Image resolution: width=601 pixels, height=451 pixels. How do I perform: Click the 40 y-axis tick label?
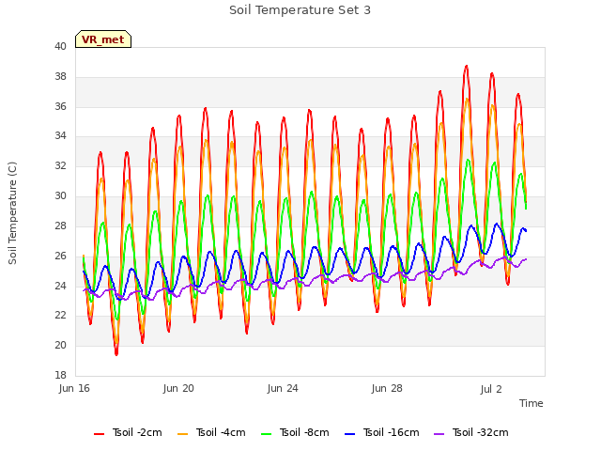pos(60,46)
